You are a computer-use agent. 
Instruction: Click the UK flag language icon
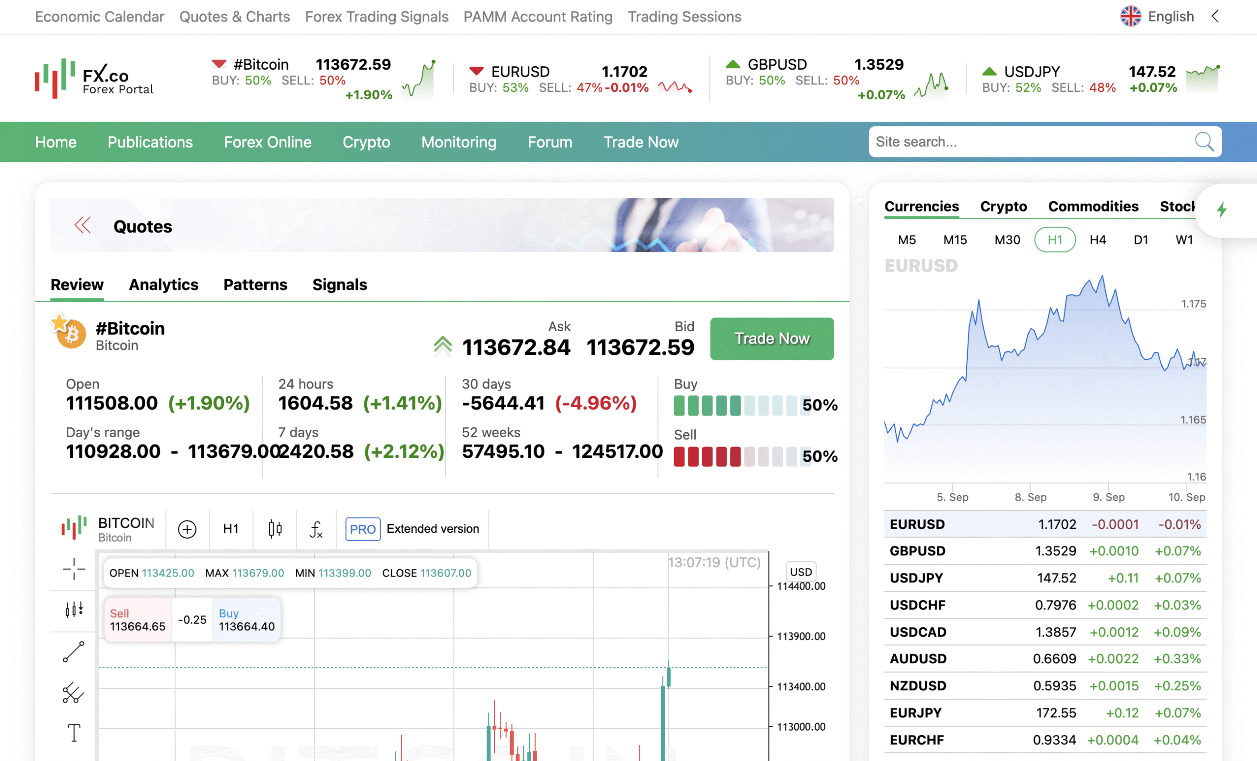click(x=1130, y=16)
